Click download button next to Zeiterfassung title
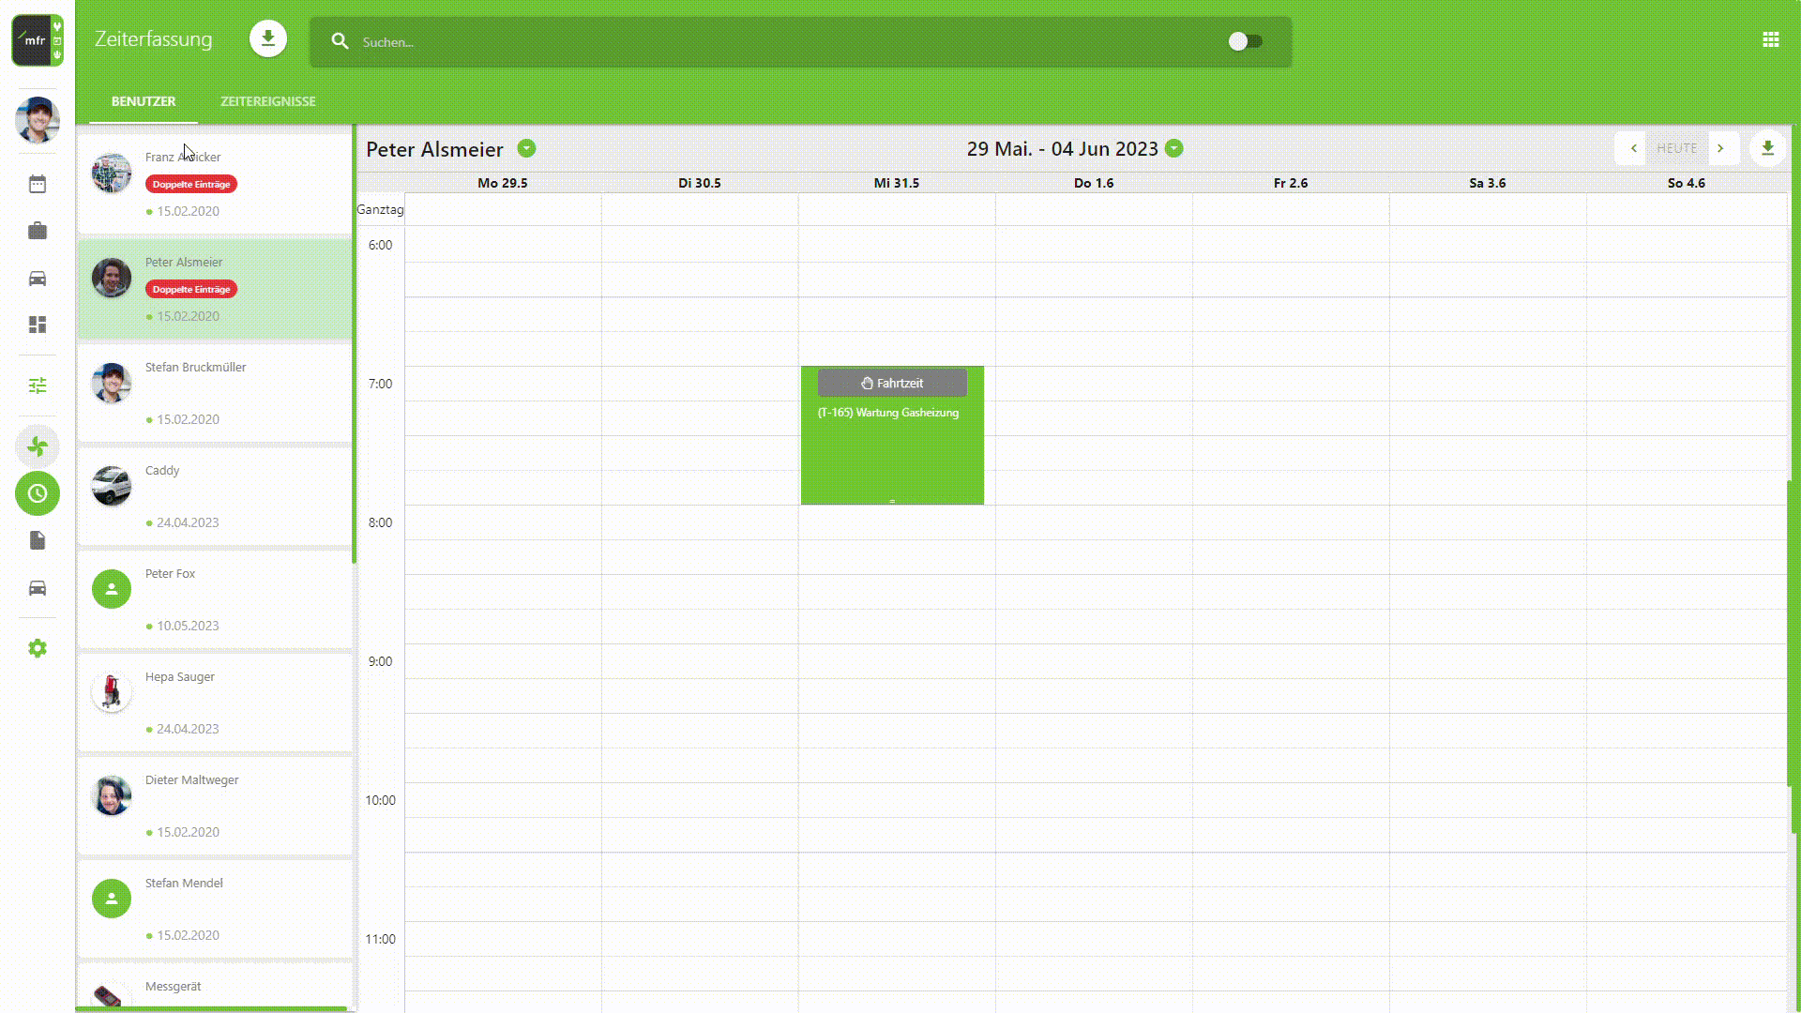The height and width of the screenshot is (1013, 1801). click(268, 39)
